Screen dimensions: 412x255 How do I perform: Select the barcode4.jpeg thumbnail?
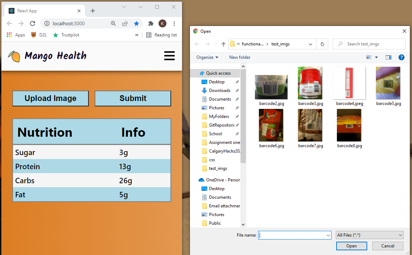pos(349,83)
